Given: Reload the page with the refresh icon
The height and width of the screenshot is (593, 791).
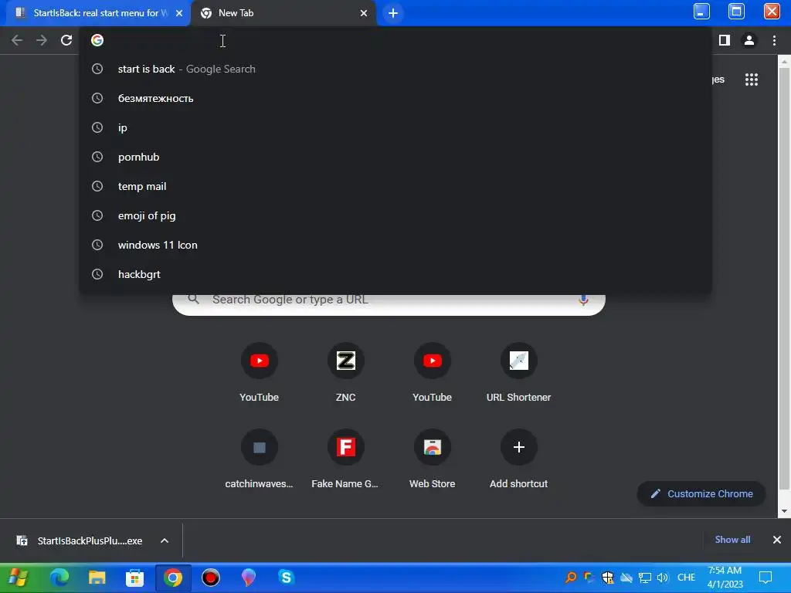Looking at the screenshot, I should coord(66,40).
